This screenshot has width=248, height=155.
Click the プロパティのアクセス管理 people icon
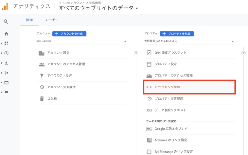149,76
